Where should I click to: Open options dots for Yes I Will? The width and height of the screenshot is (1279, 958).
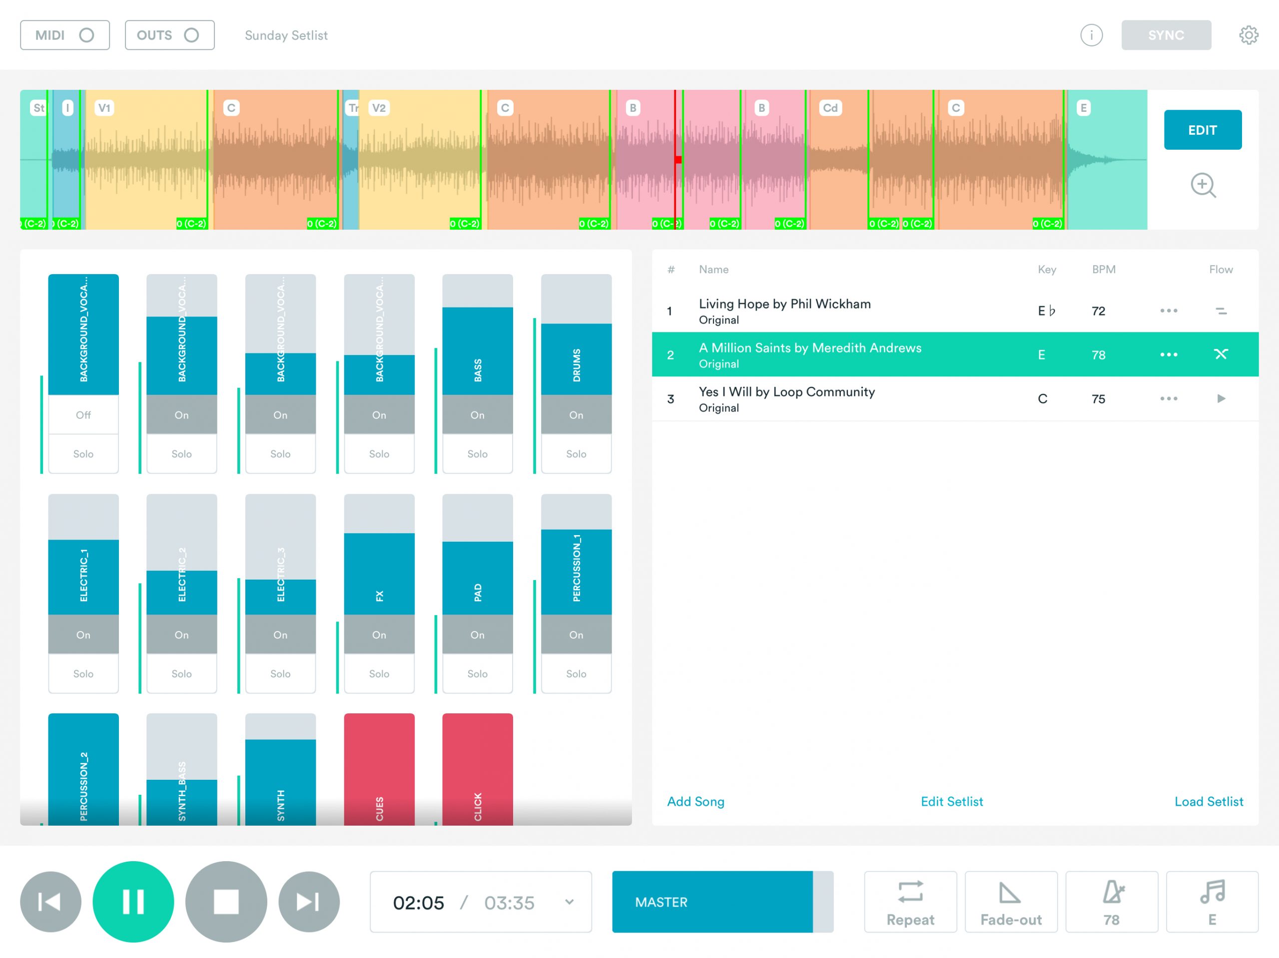pyautogui.click(x=1168, y=399)
